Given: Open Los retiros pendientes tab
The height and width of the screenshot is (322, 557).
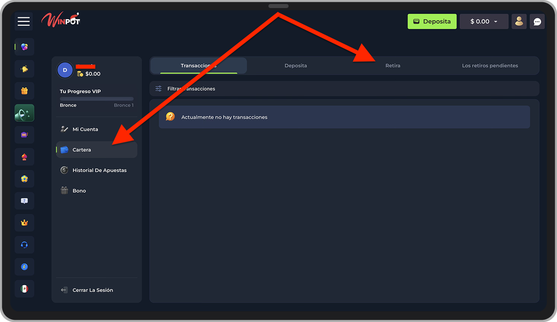Looking at the screenshot, I should click(x=490, y=66).
